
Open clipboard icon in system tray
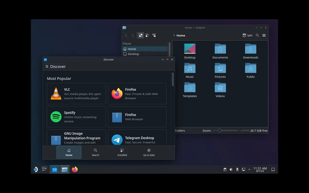pos(225,169)
